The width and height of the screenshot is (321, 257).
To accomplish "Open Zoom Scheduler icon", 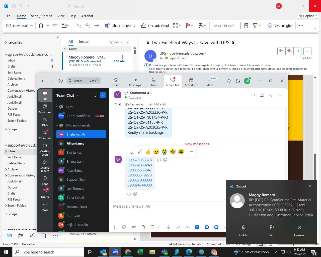I will click(191, 80).
